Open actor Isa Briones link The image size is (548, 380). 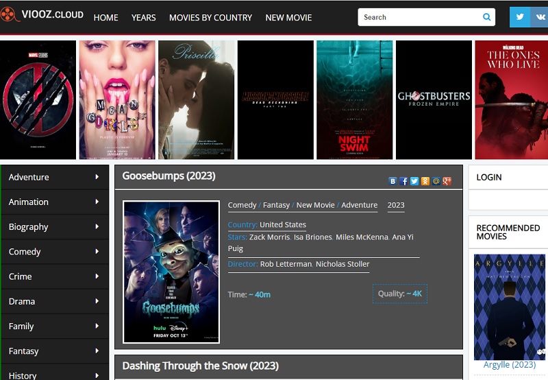313,237
